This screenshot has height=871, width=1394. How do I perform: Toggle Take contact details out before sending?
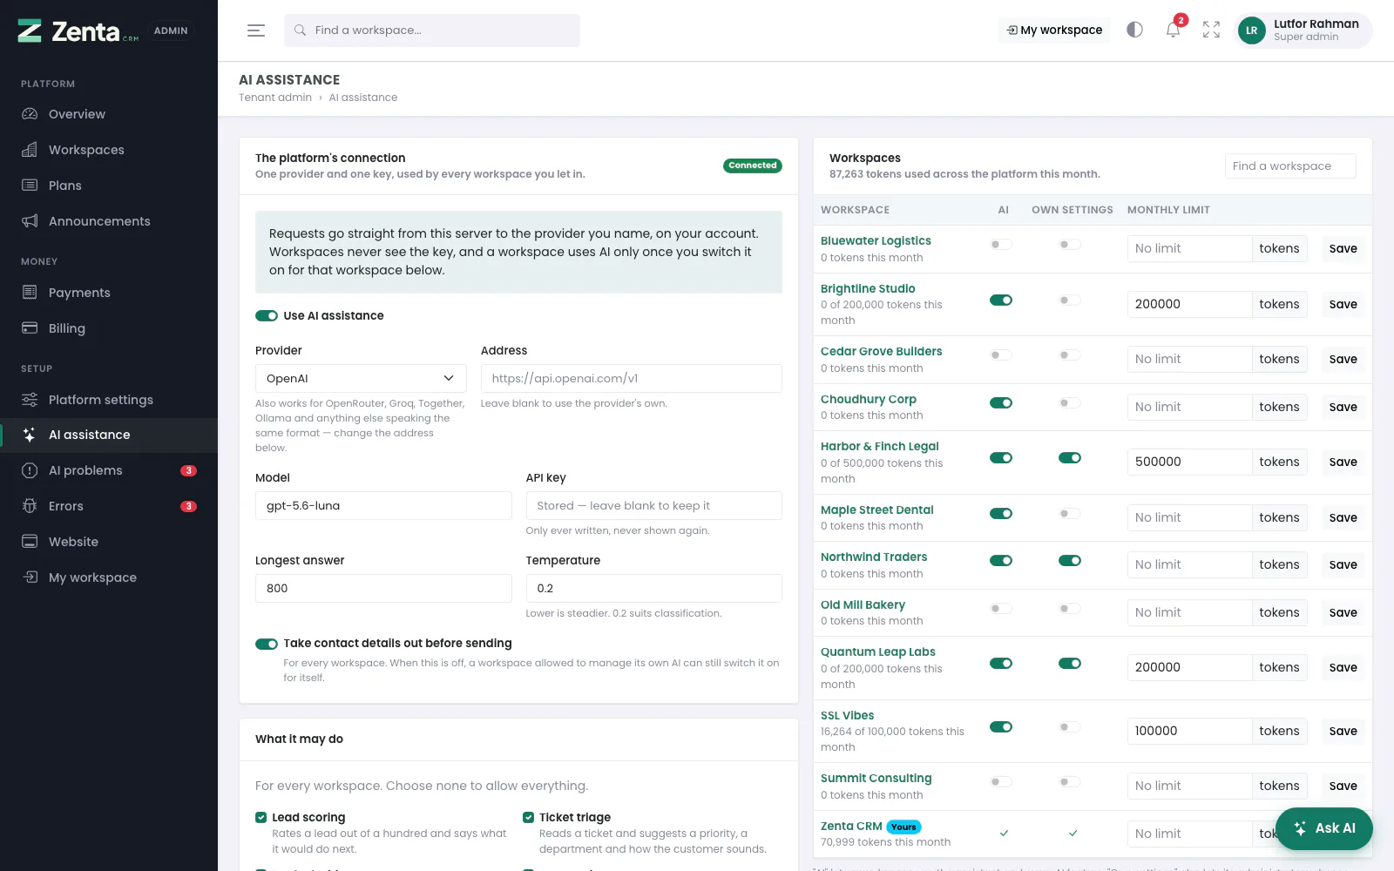pos(267,644)
